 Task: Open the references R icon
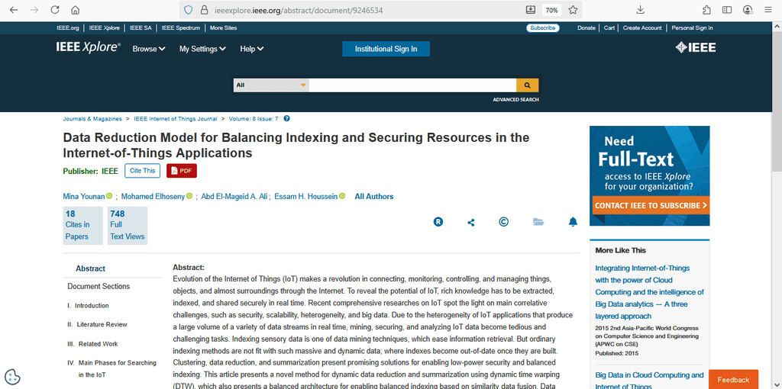coord(438,222)
